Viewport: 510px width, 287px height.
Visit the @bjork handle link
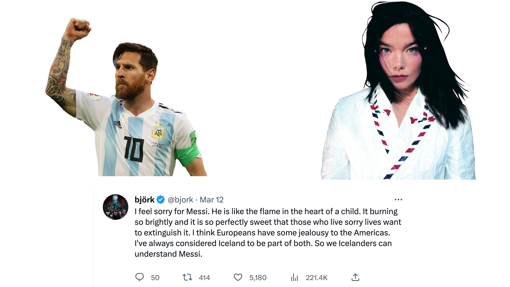pyautogui.click(x=180, y=200)
